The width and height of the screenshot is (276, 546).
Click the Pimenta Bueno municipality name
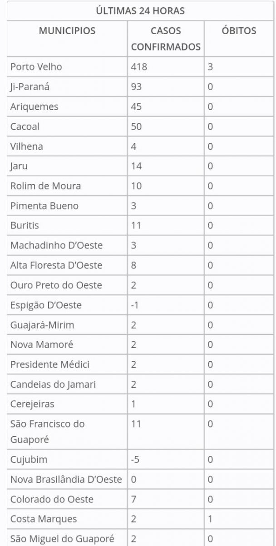[x=44, y=206]
